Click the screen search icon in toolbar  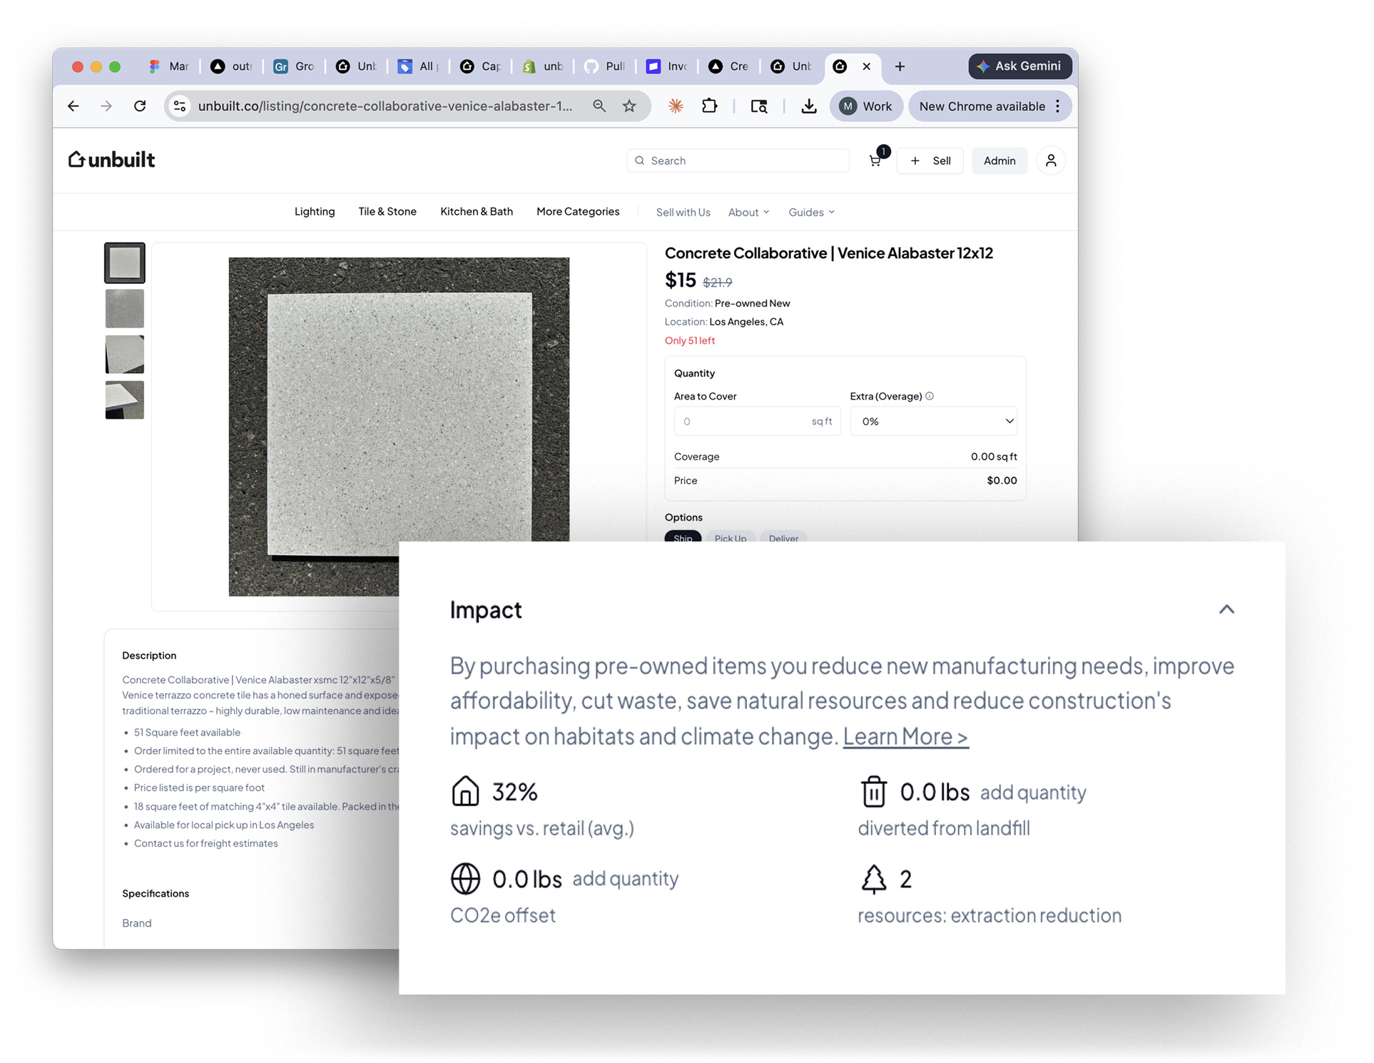[x=759, y=106]
